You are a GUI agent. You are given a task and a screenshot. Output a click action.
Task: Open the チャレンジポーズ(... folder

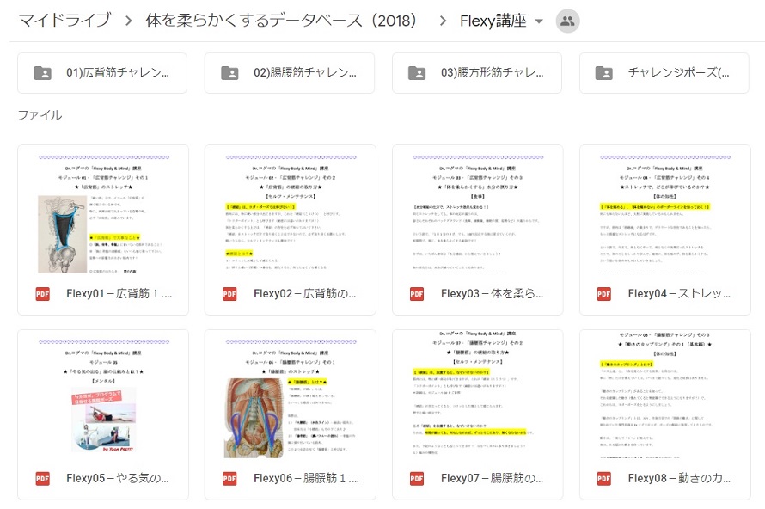[664, 73]
